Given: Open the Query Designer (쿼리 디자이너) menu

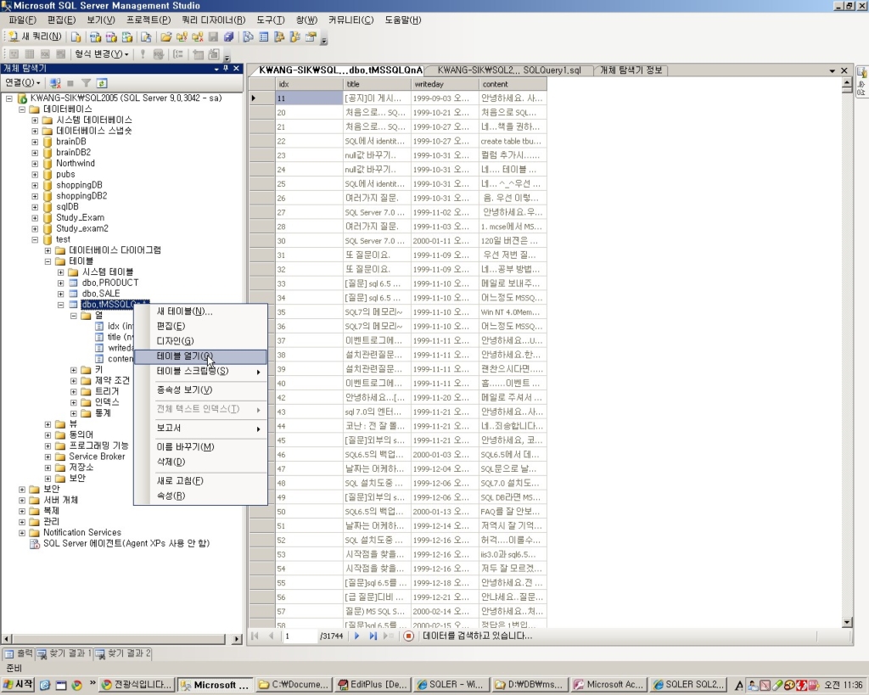Looking at the screenshot, I should click(x=213, y=20).
